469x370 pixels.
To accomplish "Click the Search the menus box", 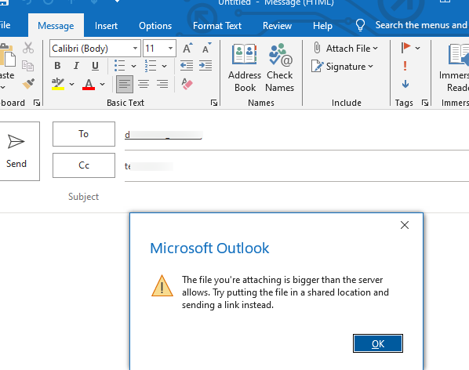I will click(421, 25).
